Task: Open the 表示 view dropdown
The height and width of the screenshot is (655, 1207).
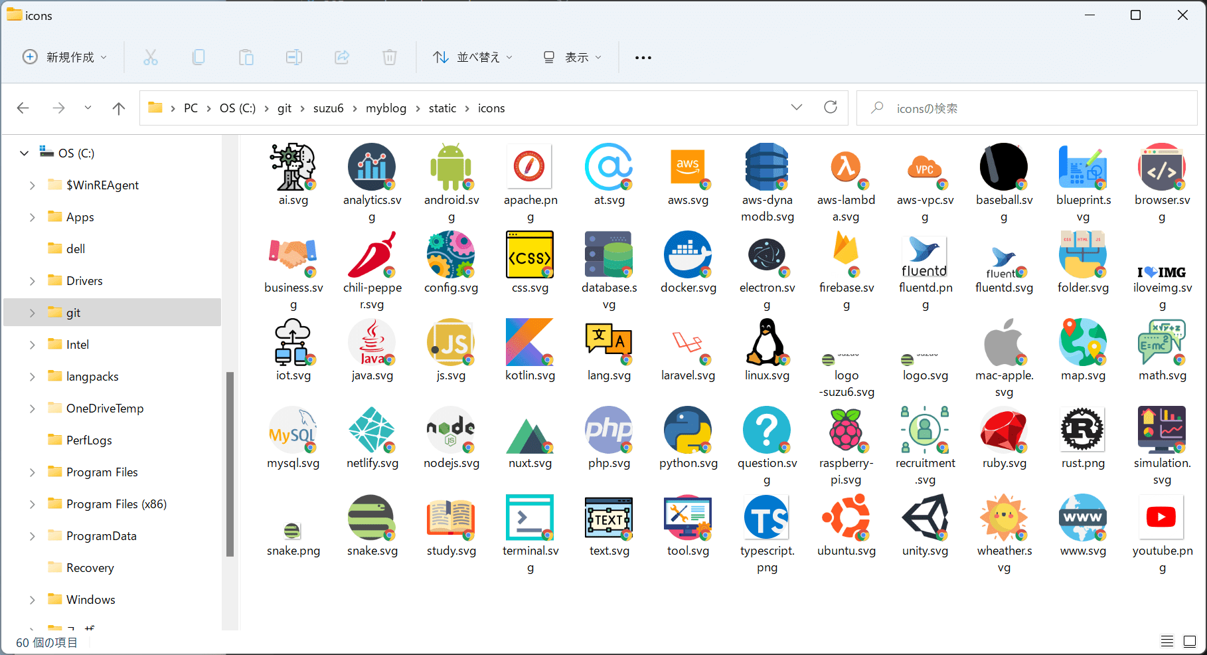Action: click(572, 58)
